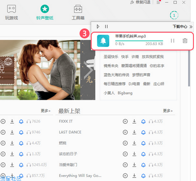The image size is (196, 181).
Task: Open the 玩游戏 games section
Action: [12, 13]
